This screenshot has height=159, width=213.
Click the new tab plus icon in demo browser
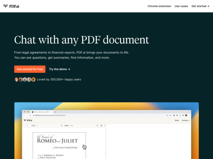[55, 112]
